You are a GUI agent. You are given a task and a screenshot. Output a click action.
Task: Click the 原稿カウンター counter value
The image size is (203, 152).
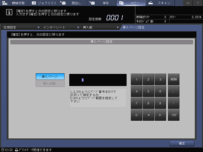pos(165,17)
